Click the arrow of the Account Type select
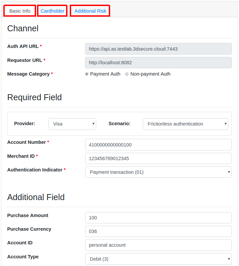The height and width of the screenshot is (266, 239). [229, 259]
